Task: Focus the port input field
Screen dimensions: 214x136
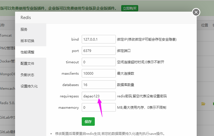Action: [99, 51]
